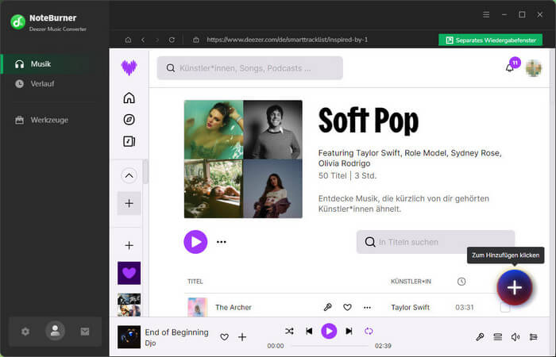Click the address bar URL

(x=288, y=40)
